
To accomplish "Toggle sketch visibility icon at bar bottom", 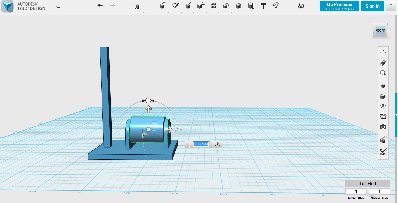I will [x=383, y=152].
